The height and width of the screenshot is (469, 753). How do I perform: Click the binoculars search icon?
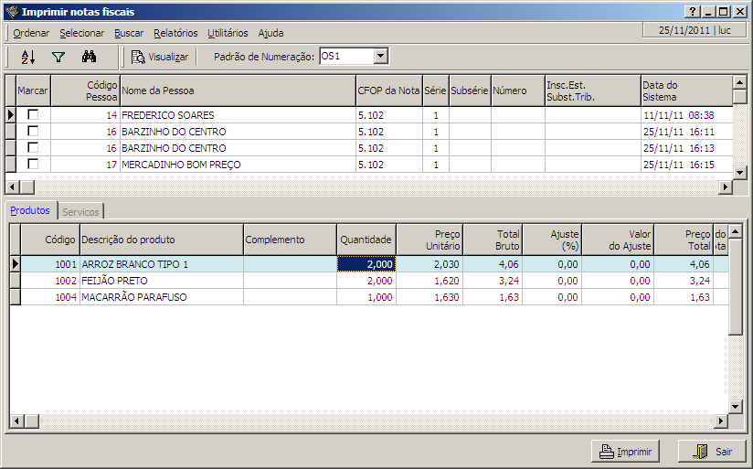click(x=89, y=57)
